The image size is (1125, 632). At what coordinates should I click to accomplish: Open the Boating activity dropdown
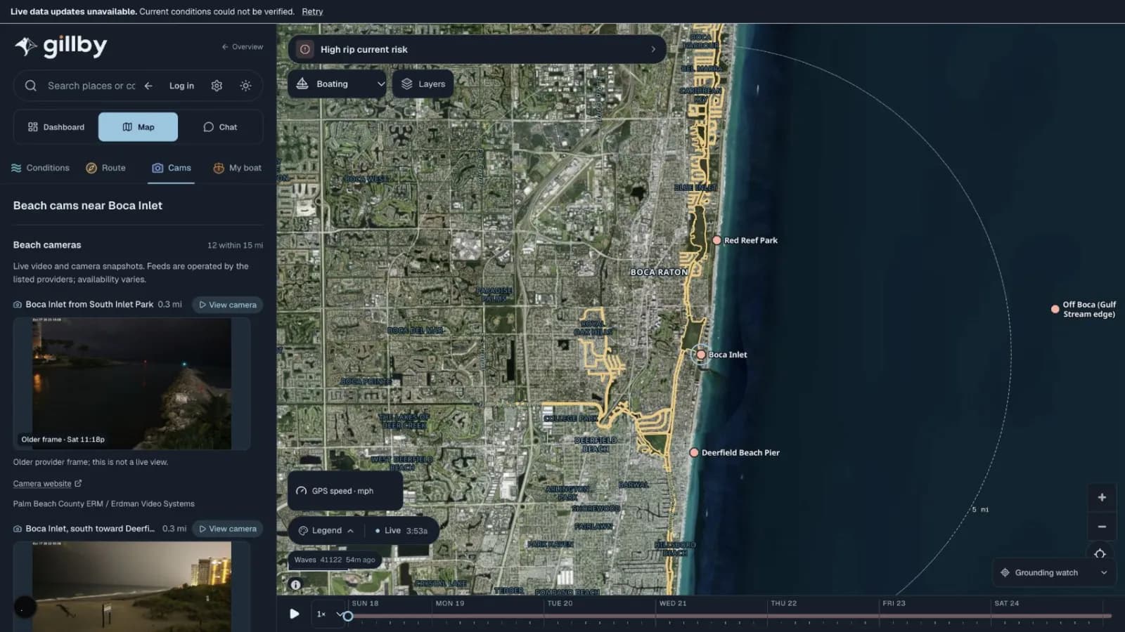tap(337, 84)
